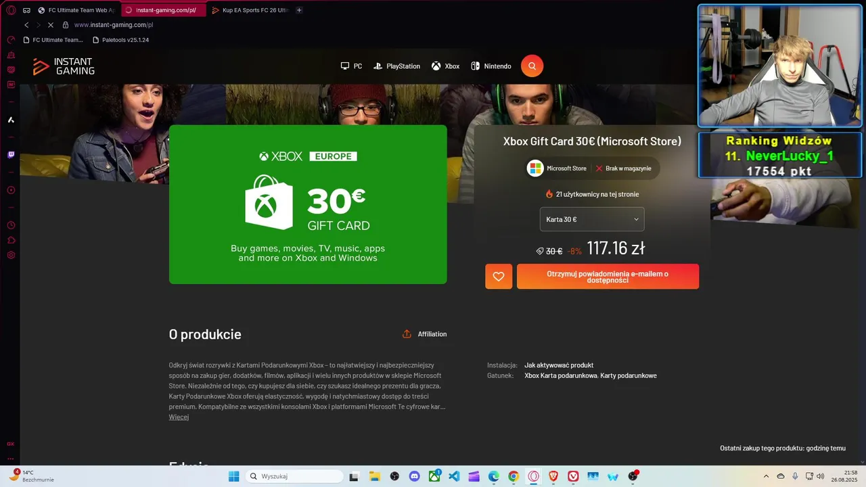Open weather widget 14°C Bezchmurnie
Viewport: 866px width, 487px height.
pyautogui.click(x=31, y=476)
